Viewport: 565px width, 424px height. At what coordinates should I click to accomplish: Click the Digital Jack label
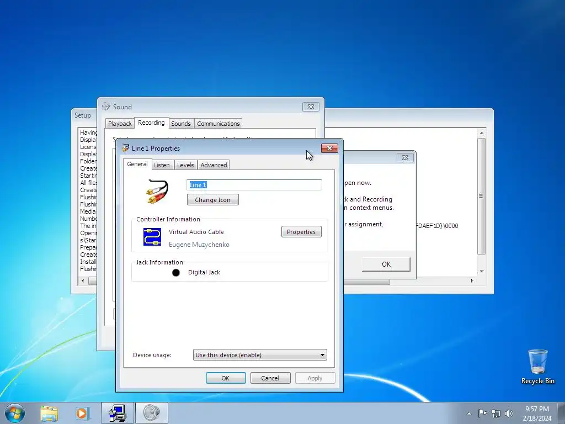click(x=204, y=272)
